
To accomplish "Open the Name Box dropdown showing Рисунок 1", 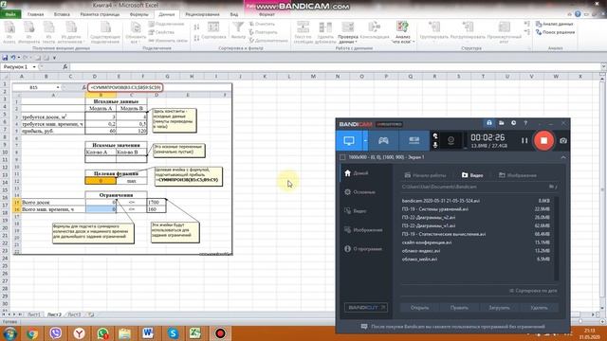I will pyautogui.click(x=34, y=67).
